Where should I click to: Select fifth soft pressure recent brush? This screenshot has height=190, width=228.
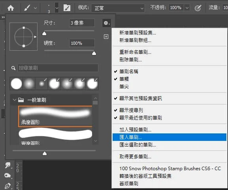pyautogui.click(x=67, y=84)
